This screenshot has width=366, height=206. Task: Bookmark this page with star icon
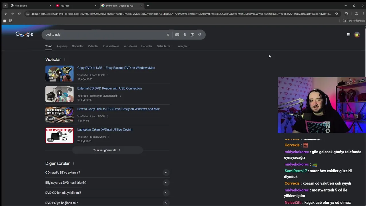(x=337, y=14)
